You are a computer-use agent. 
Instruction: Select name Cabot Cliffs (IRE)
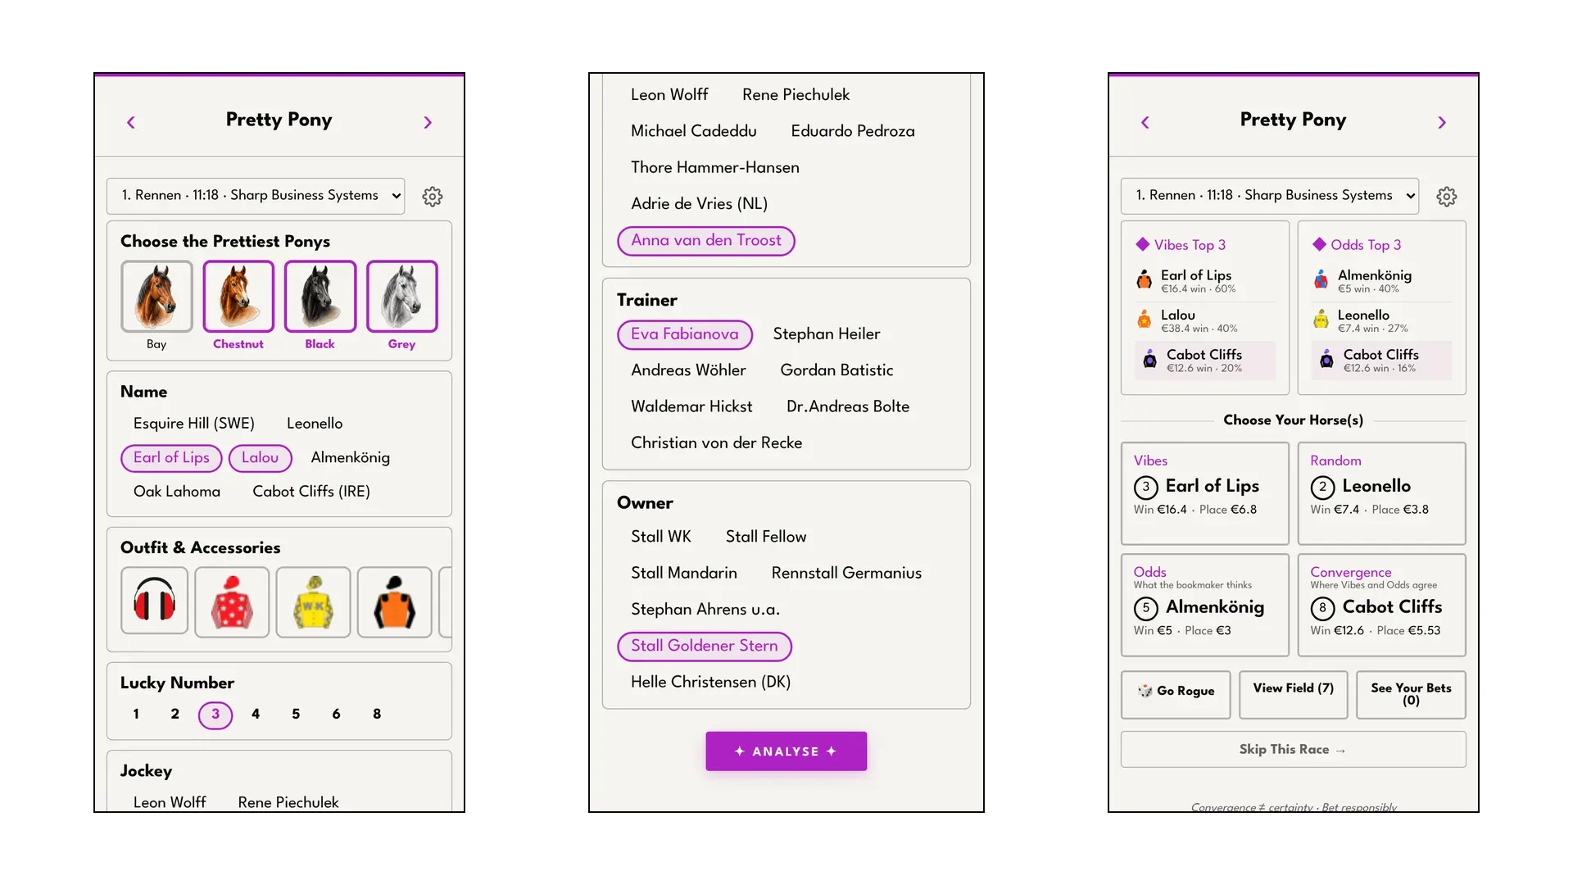click(x=311, y=492)
